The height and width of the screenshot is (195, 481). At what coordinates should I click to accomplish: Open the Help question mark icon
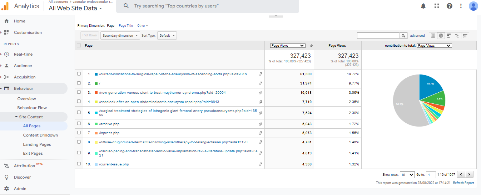pos(450,6)
